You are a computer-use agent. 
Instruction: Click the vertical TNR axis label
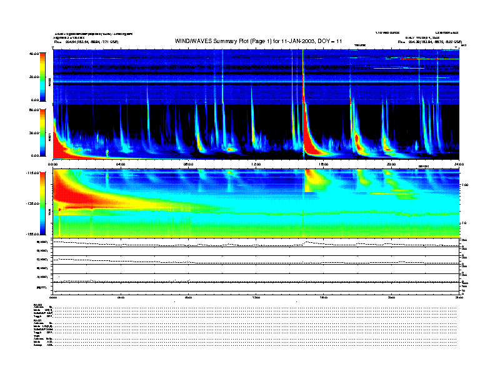(x=49, y=213)
